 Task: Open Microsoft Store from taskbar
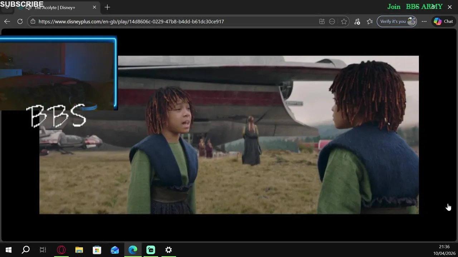97,250
